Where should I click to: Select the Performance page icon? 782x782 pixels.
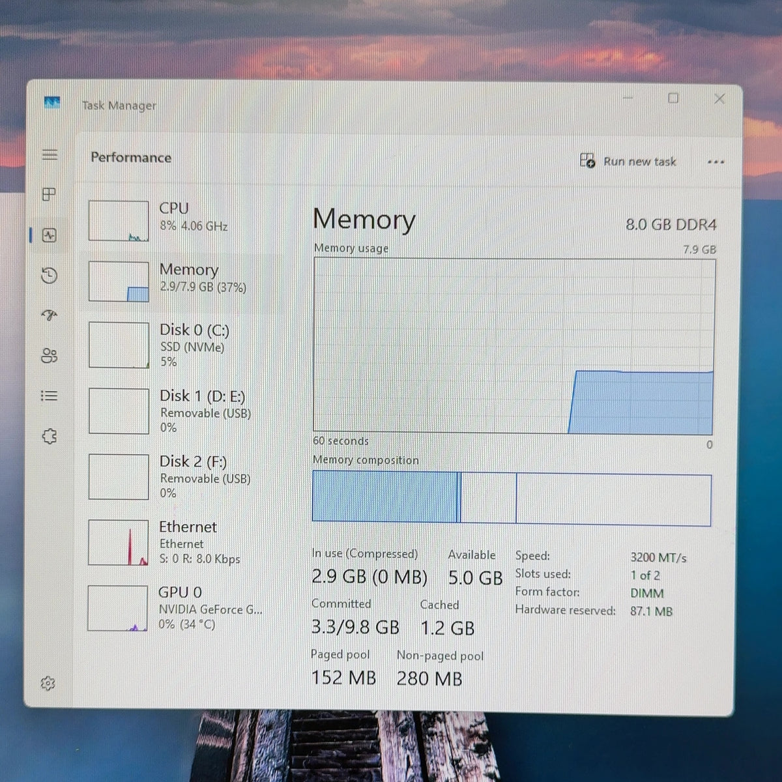[x=50, y=235]
